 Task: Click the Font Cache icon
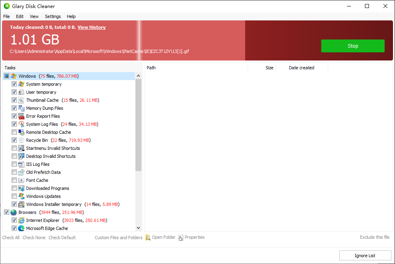pyautogui.click(x=21, y=180)
